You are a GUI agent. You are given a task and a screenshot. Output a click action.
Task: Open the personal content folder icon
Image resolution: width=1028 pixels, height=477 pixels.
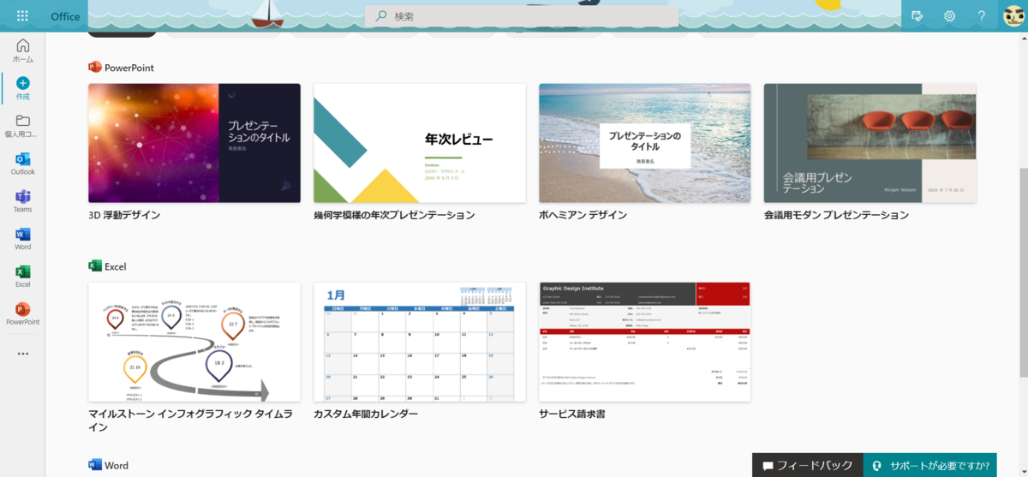click(x=23, y=120)
